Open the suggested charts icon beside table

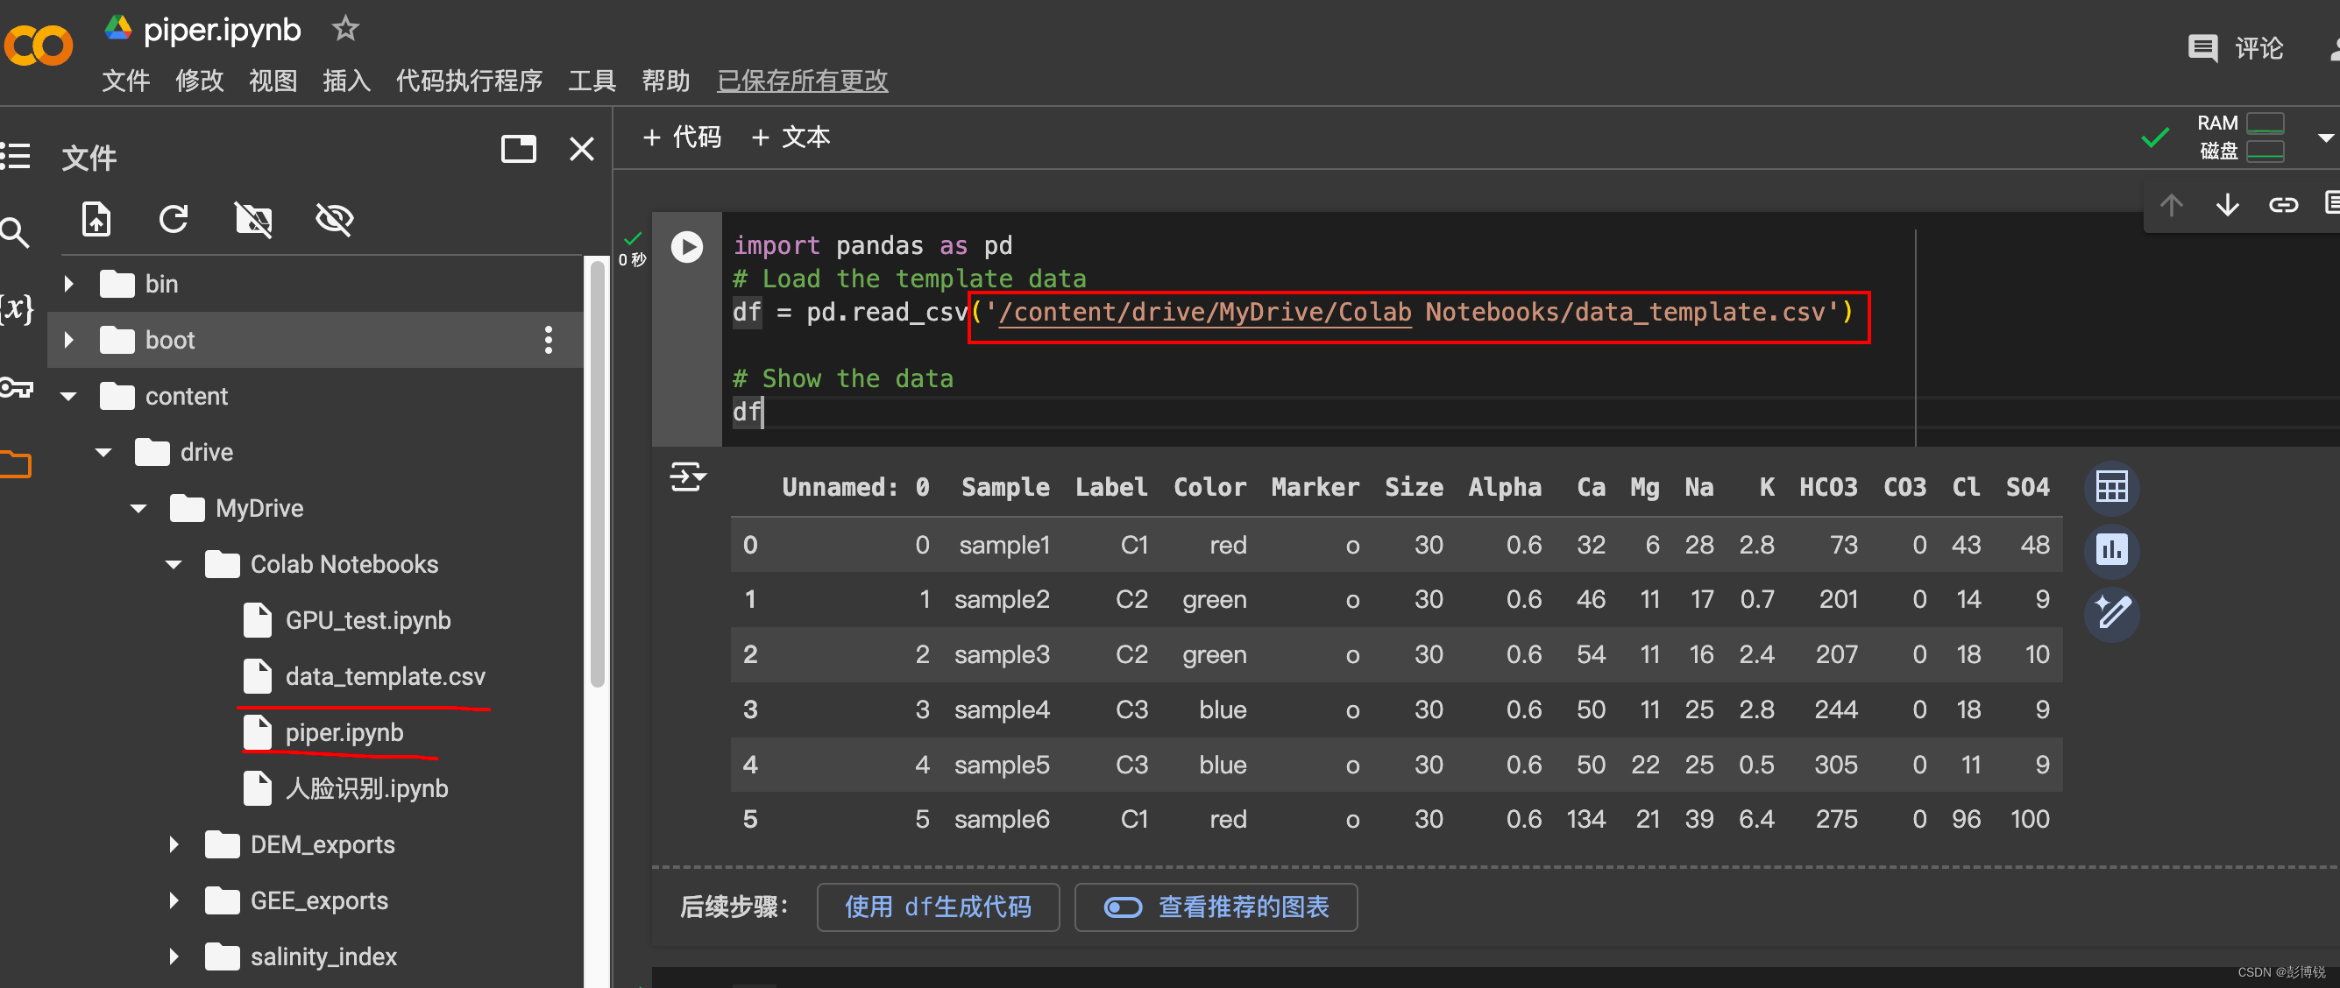tap(2112, 549)
